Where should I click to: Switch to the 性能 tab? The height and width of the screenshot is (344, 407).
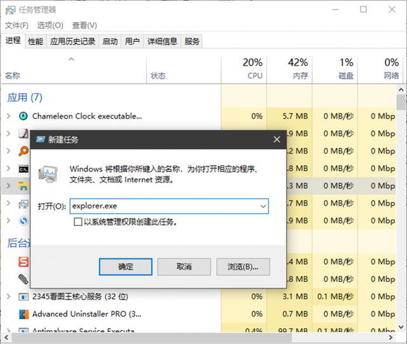coord(36,41)
